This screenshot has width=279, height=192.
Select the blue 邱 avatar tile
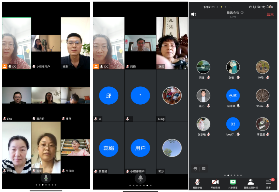click(x=109, y=96)
